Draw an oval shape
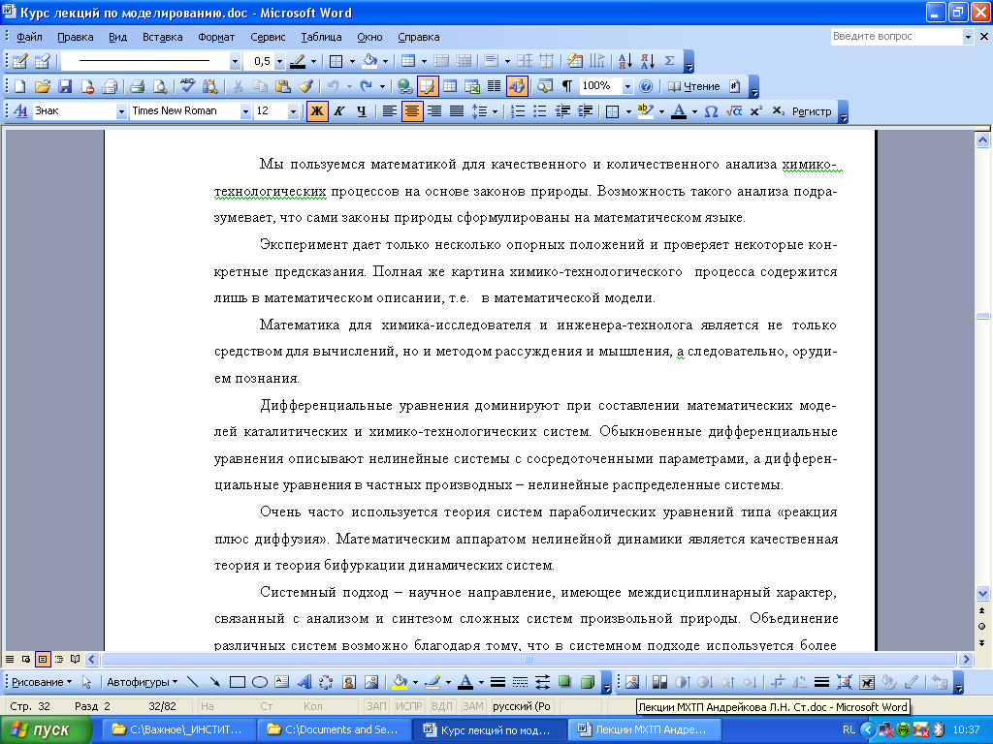 click(260, 682)
